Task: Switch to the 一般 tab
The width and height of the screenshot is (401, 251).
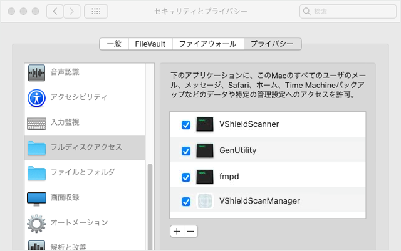Action: [x=114, y=44]
